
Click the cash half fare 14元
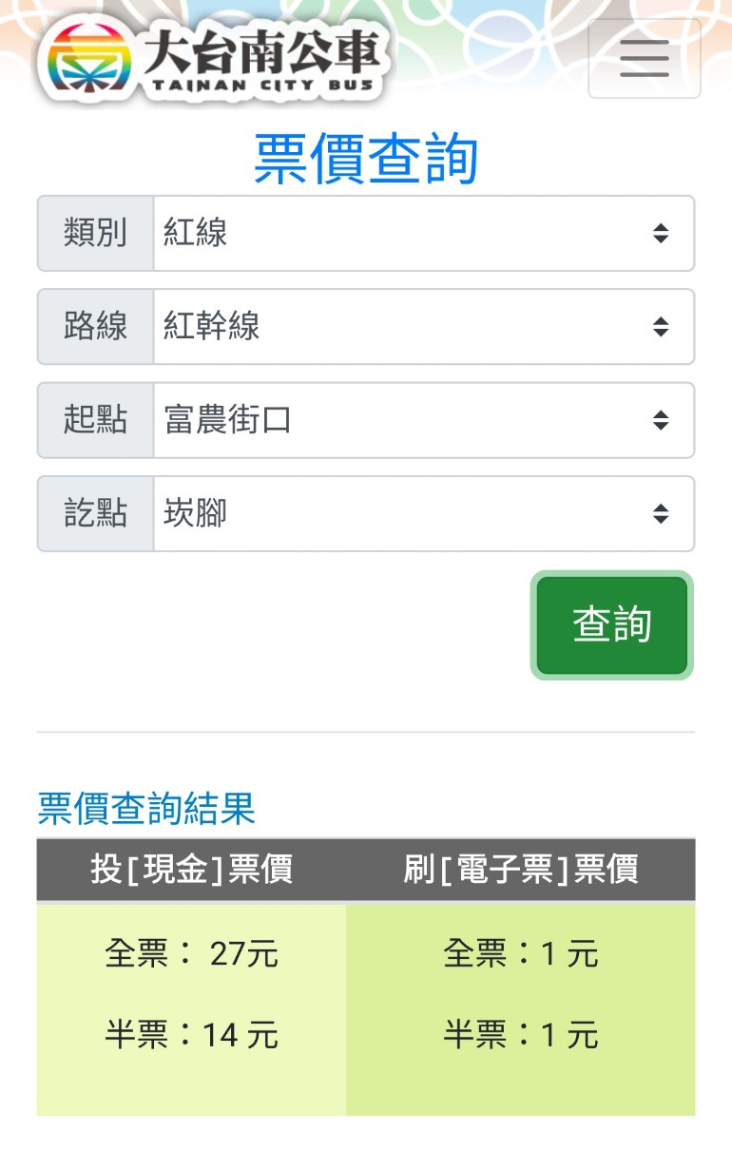pyautogui.click(x=191, y=1034)
